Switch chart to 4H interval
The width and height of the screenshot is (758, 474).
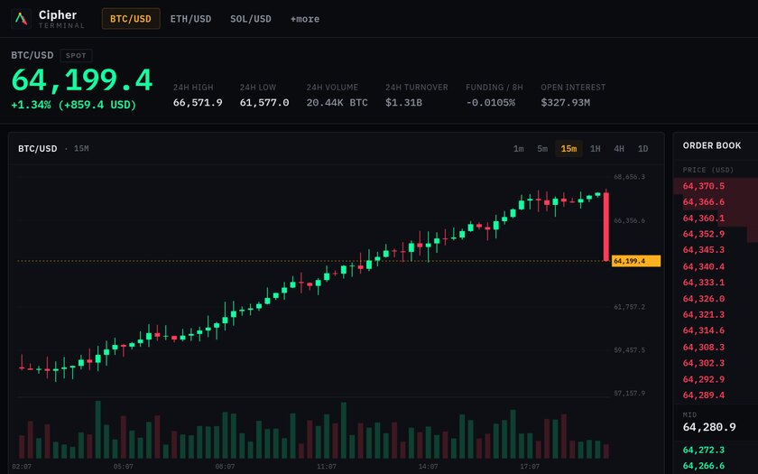click(x=619, y=148)
